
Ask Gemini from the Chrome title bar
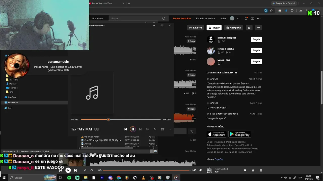tap(284, 3)
